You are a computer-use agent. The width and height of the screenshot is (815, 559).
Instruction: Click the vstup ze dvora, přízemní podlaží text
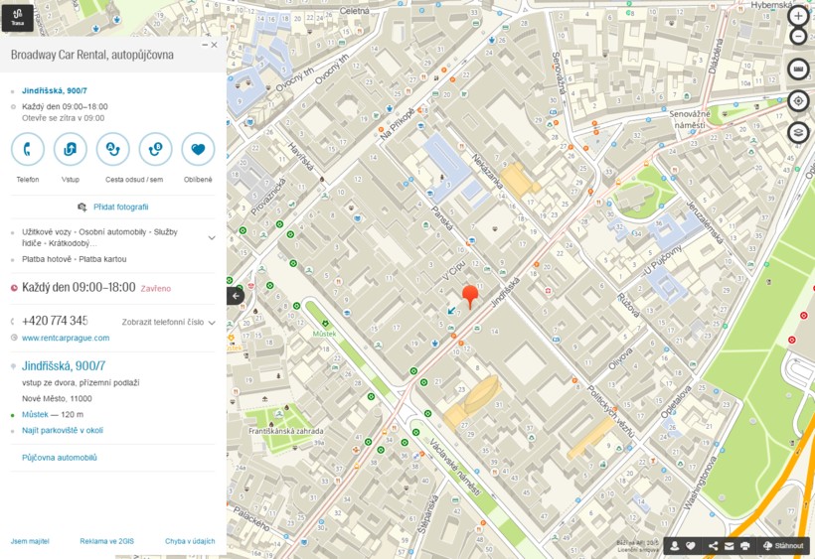(x=81, y=382)
